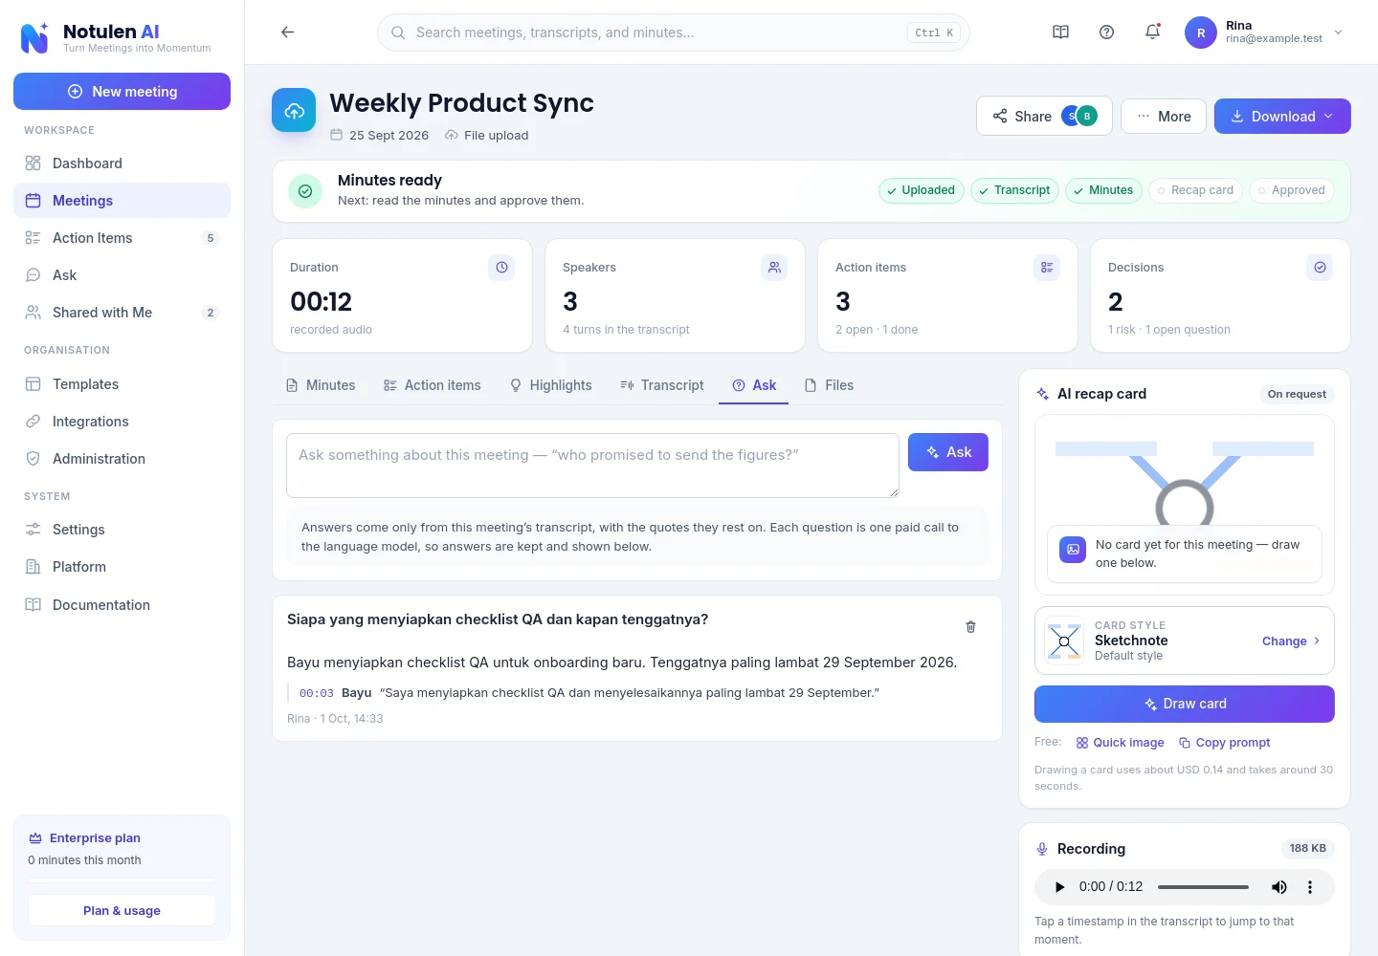Screen dimensions: 1378x956
Task: Play the recording
Action: [1059, 887]
